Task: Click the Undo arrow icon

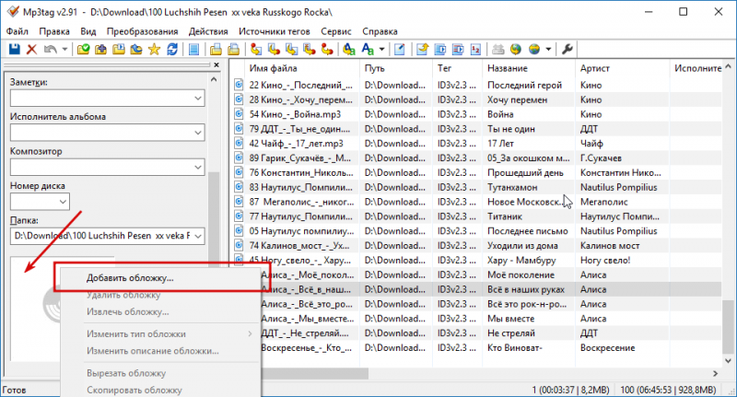Action: (51, 49)
